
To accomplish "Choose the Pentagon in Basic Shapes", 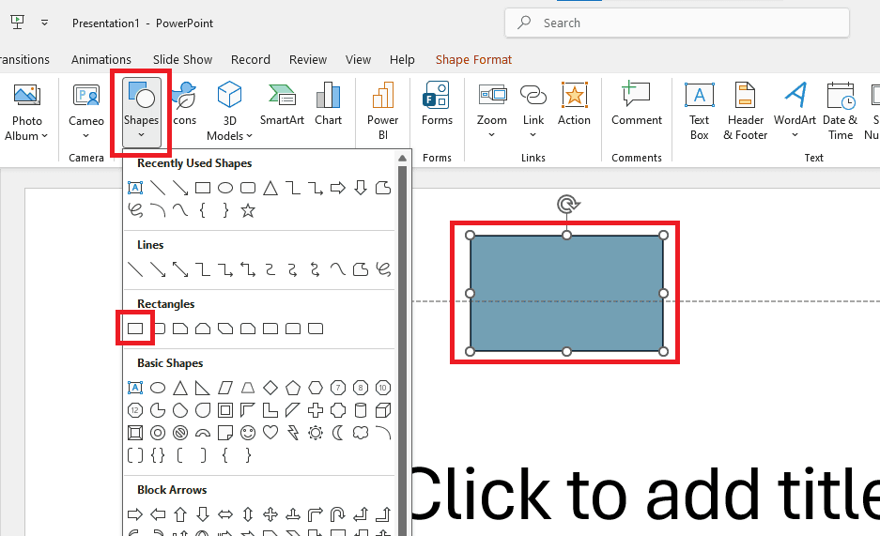I will coord(293,388).
